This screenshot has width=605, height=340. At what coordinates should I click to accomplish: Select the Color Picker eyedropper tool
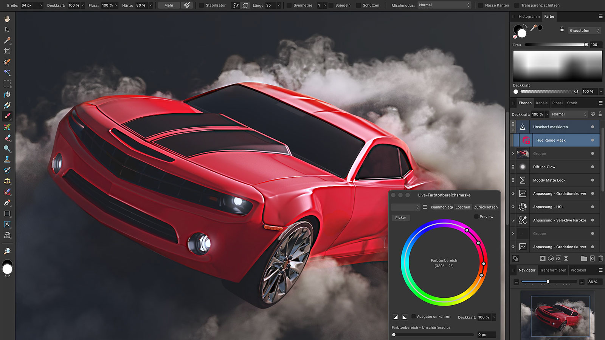click(x=7, y=40)
